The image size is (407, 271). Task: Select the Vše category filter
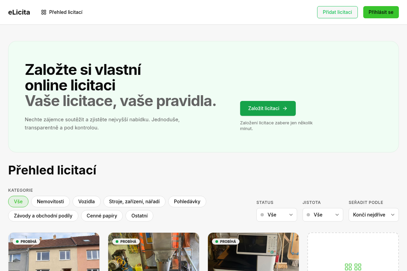pyautogui.click(x=18, y=202)
